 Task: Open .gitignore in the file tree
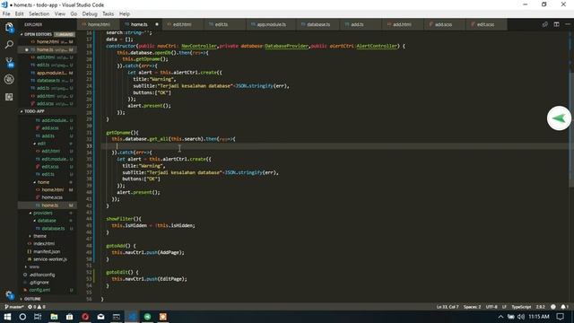coord(39,283)
